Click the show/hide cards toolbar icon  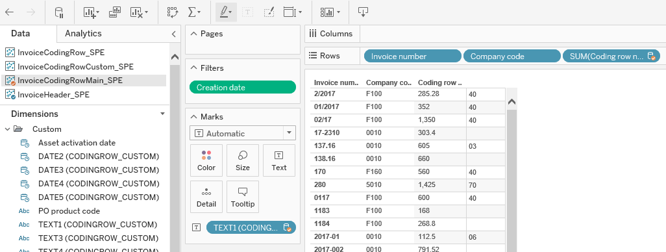327,12
